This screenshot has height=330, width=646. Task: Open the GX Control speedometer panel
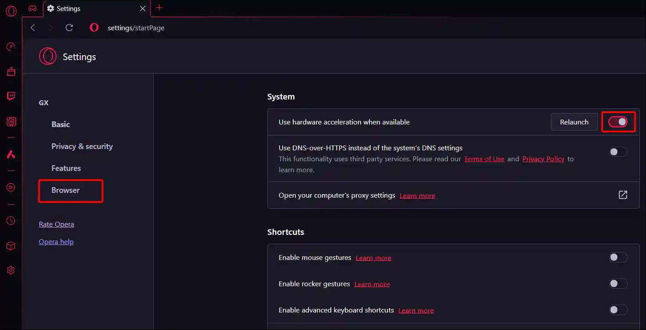11,47
